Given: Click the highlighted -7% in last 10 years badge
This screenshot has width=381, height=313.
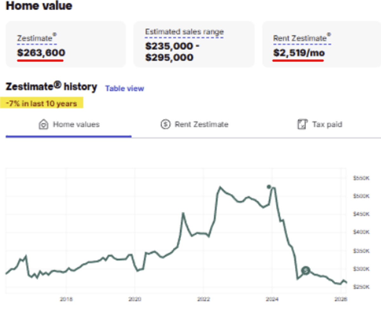Looking at the screenshot, I should (x=42, y=103).
